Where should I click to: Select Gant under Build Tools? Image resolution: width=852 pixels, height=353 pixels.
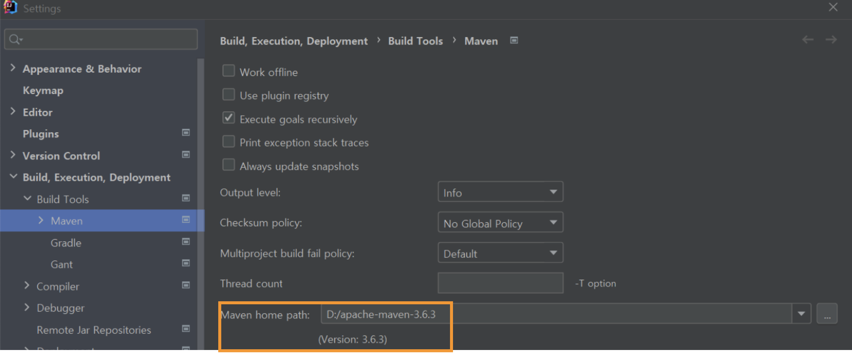(x=61, y=265)
